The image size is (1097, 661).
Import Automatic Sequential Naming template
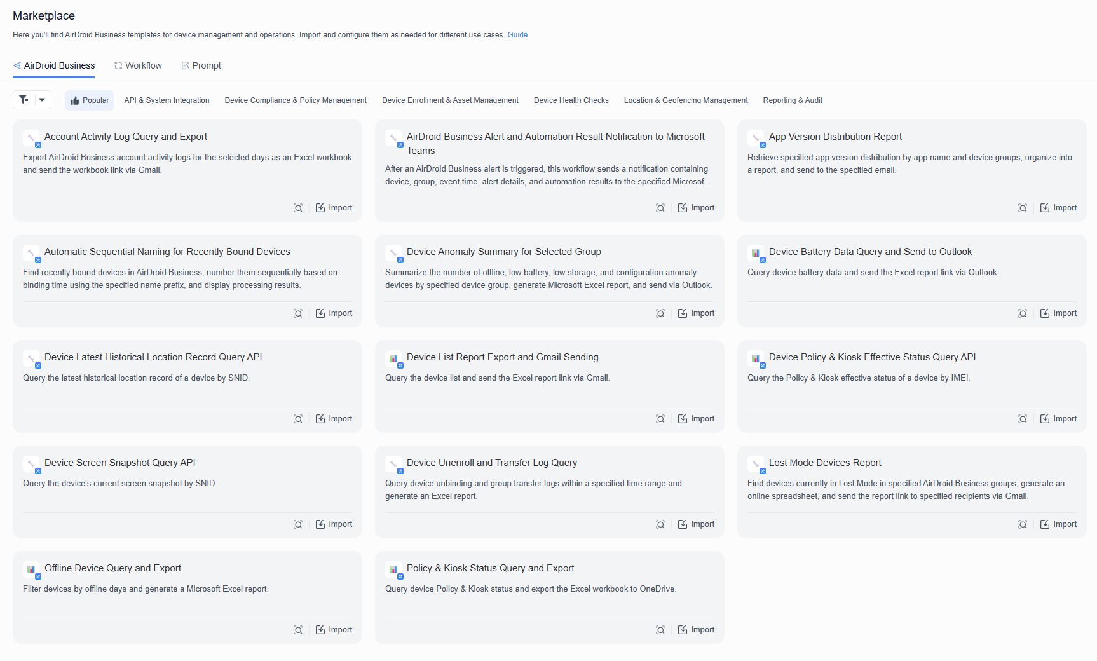(x=334, y=313)
